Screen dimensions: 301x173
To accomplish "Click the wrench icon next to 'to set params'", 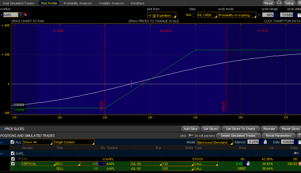I will pos(191,135).
